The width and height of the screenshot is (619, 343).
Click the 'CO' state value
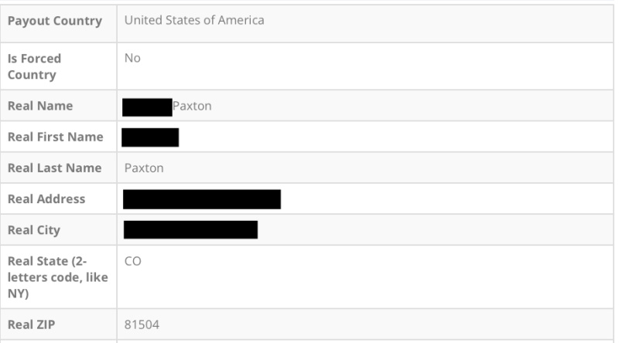133,261
